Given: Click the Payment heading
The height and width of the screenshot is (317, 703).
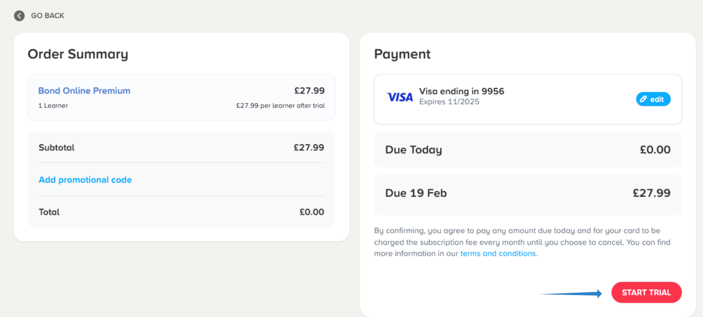Looking at the screenshot, I should click(x=402, y=54).
